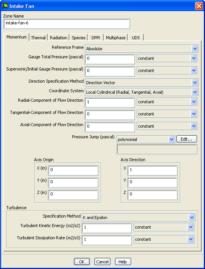205x269 pixels.
Task: Click Axis Direction Y field
Action: 152,183
